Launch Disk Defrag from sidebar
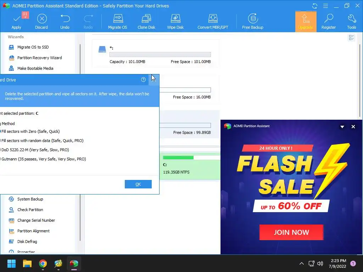 (x=27, y=242)
